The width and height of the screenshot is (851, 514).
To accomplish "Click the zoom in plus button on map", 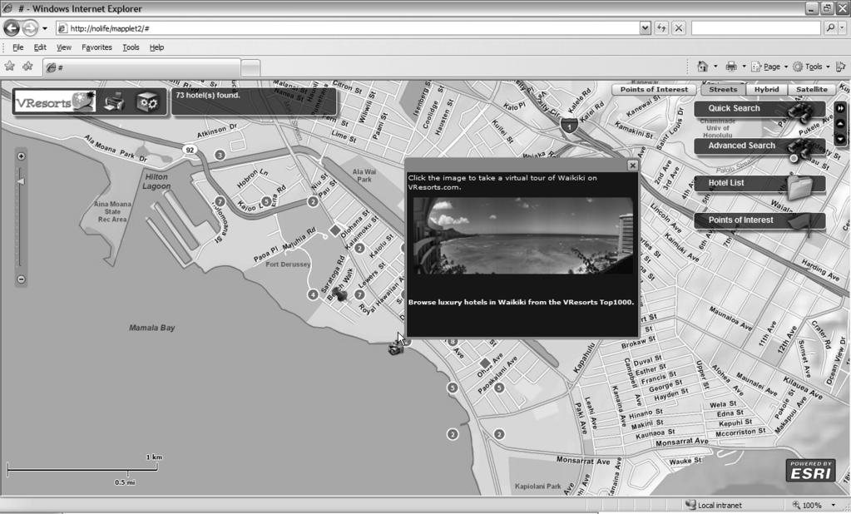I will pyautogui.click(x=21, y=156).
